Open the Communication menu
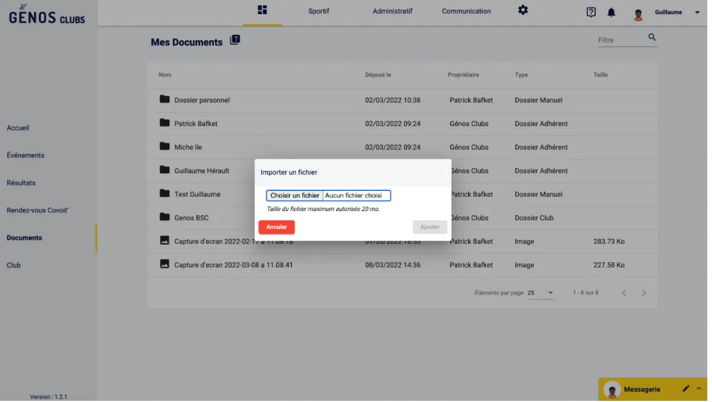 pos(466,11)
